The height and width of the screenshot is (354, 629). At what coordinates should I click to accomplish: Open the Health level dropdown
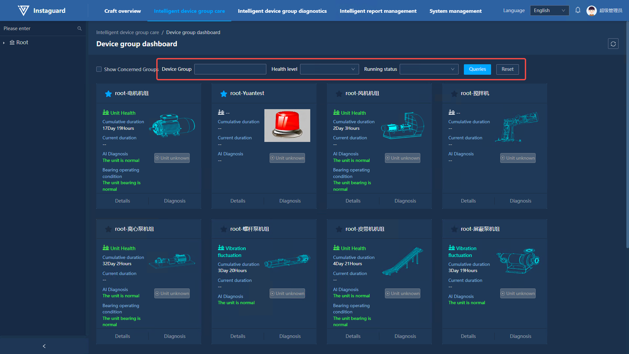[329, 69]
